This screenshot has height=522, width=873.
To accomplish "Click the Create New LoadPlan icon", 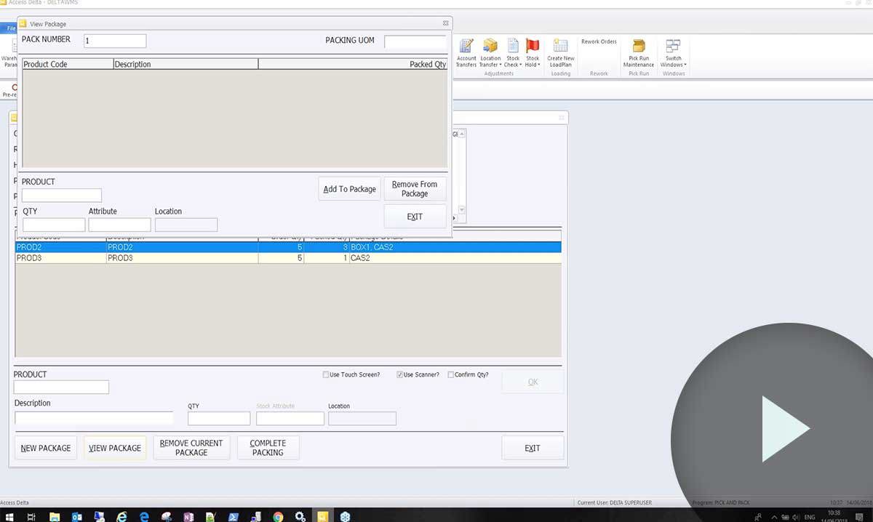I will (560, 52).
